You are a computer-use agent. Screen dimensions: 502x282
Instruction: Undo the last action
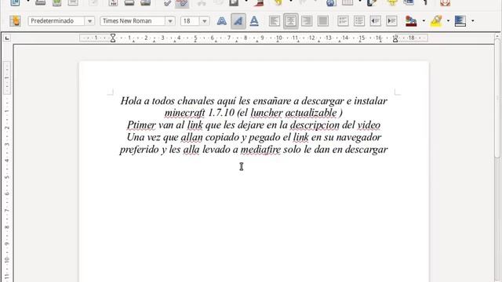[278, 3]
